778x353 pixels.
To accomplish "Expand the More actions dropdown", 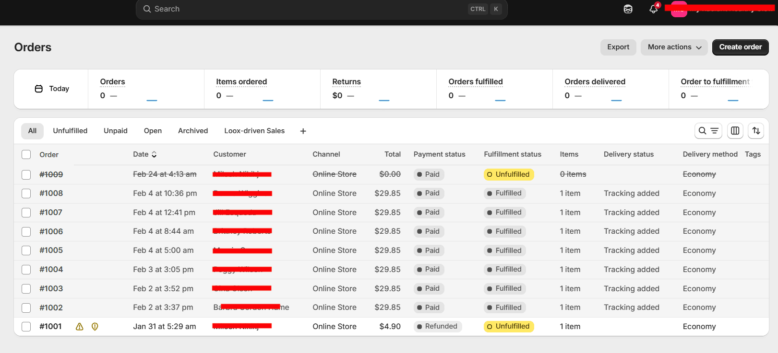I will pyautogui.click(x=674, y=47).
